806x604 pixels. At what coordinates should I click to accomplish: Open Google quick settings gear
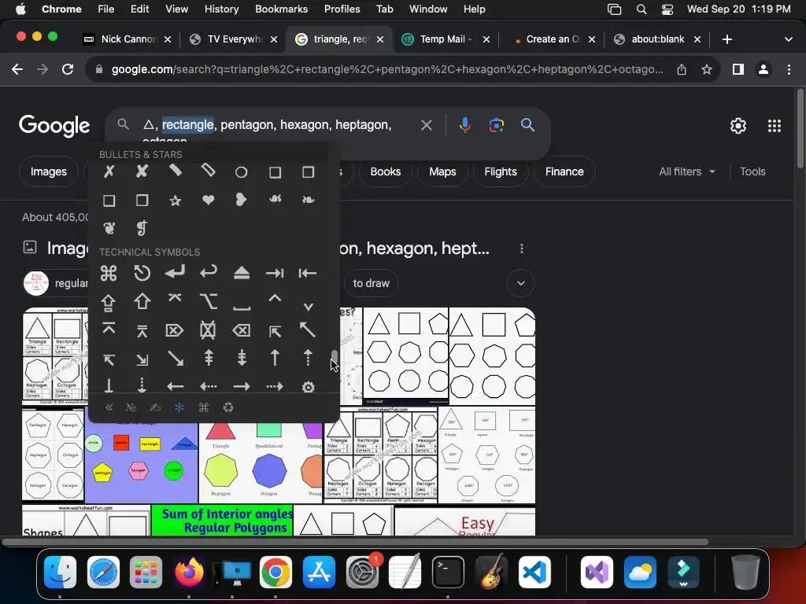click(x=738, y=126)
